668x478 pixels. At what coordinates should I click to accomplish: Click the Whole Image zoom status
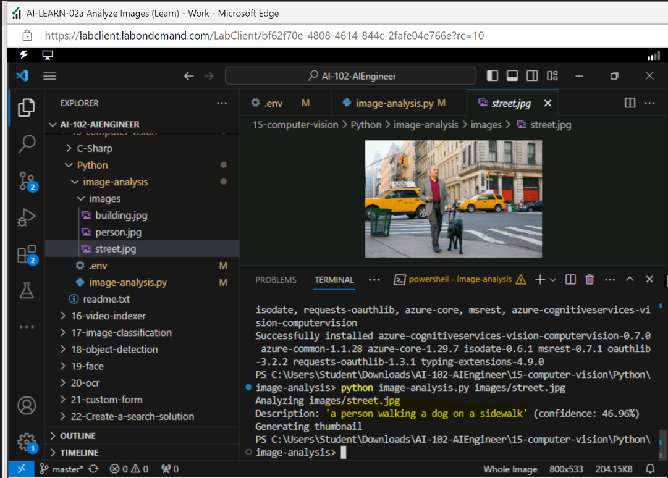510,469
